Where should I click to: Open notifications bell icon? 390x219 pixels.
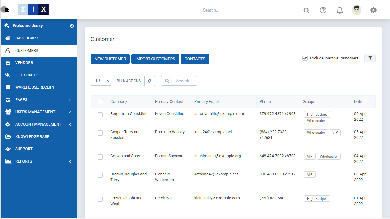(340, 10)
